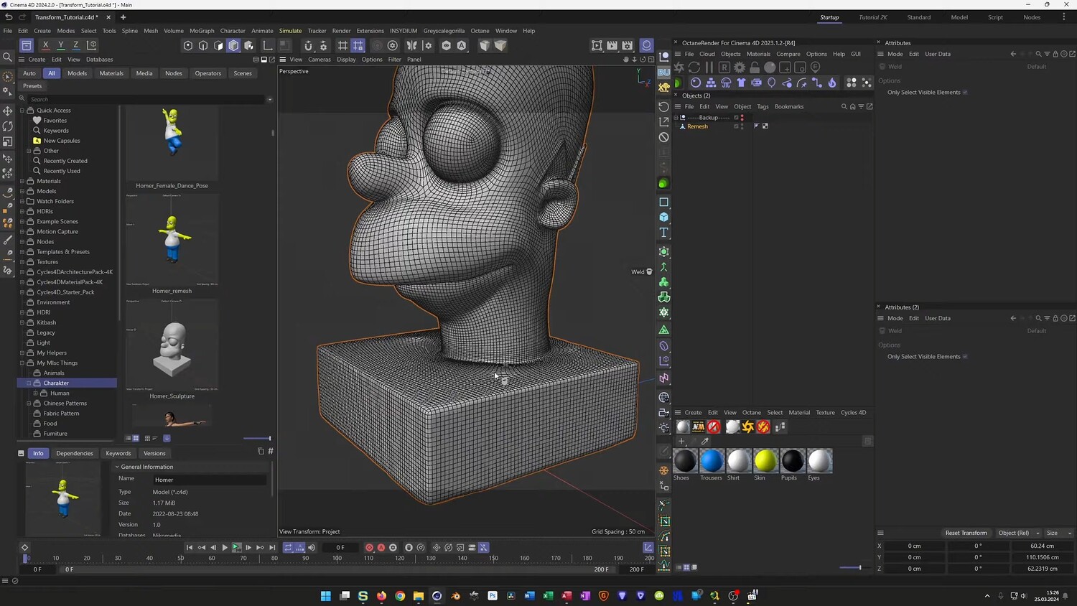Filter assets by Materials
The image size is (1077, 606).
111,73
